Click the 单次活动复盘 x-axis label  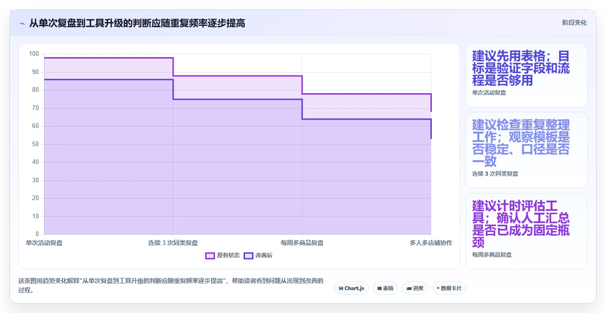pyautogui.click(x=44, y=243)
